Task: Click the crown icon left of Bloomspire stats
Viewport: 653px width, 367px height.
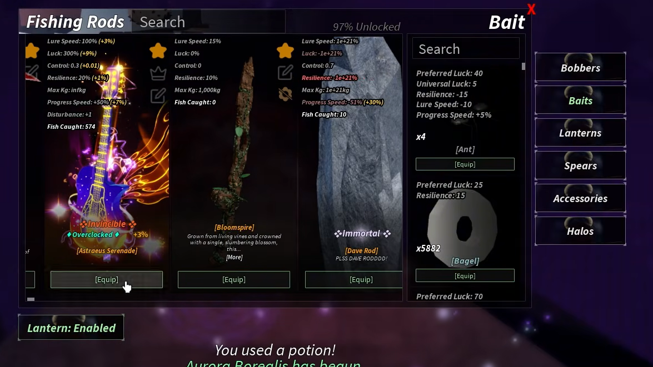Action: pos(158,74)
